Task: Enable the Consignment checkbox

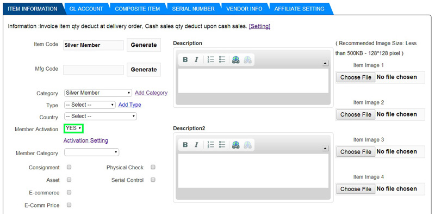Action: (x=69, y=167)
